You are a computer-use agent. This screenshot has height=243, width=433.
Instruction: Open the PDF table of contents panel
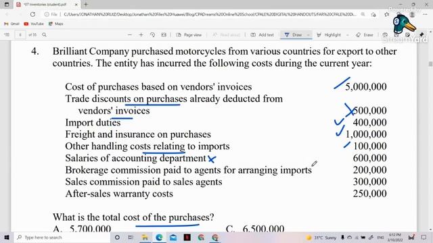click(7, 34)
